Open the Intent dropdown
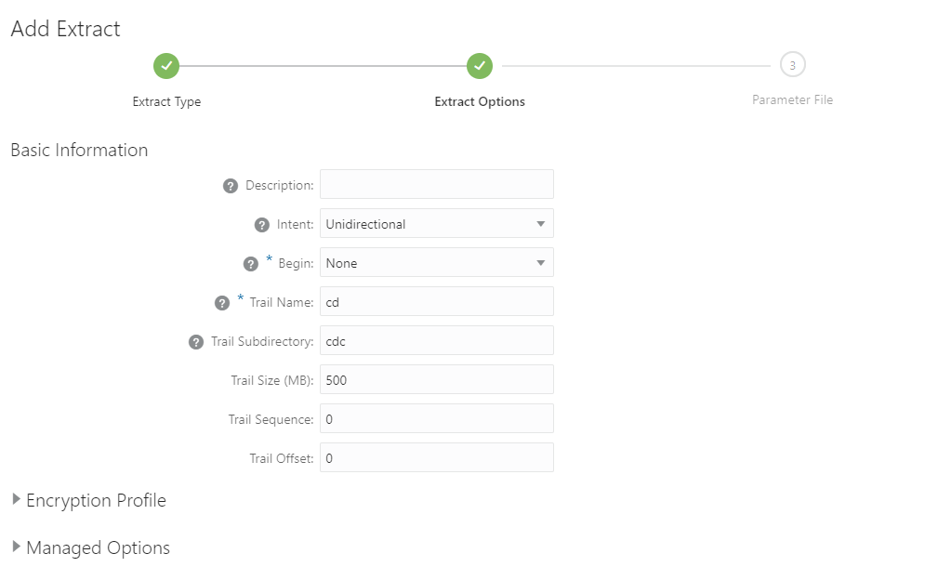 click(437, 224)
